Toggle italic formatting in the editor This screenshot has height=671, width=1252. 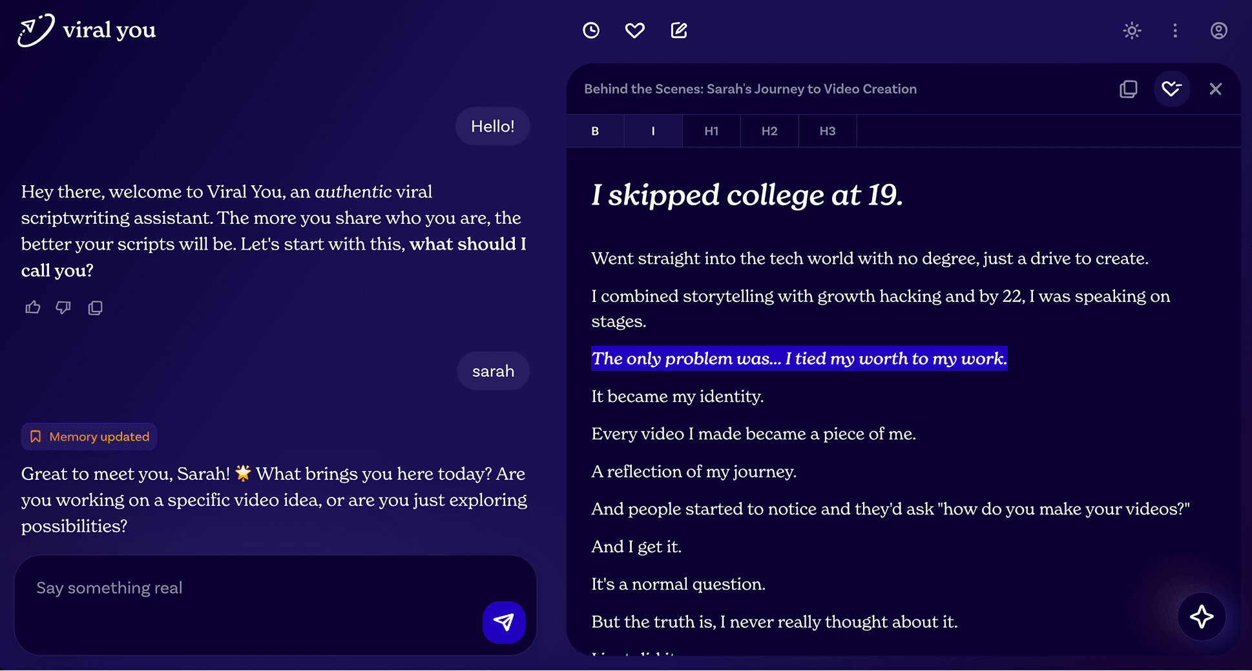(x=652, y=130)
